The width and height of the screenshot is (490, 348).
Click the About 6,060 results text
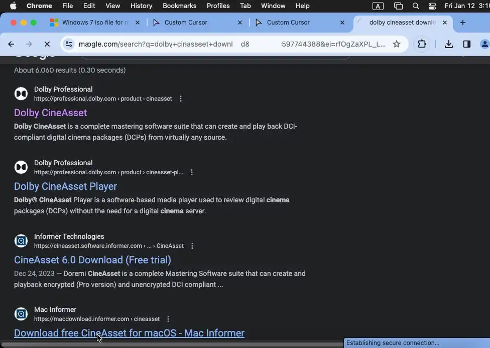(70, 70)
